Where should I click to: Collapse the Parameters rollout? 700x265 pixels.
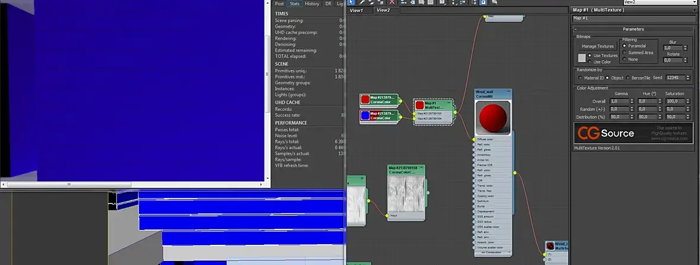575,29
